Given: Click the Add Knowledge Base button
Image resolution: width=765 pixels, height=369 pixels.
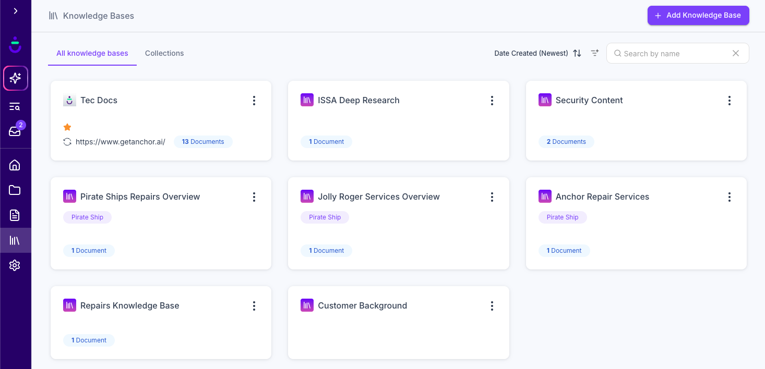Looking at the screenshot, I should click(x=698, y=16).
